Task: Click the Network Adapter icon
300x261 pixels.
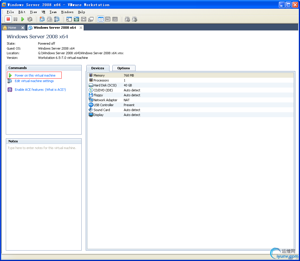Action: 91,100
